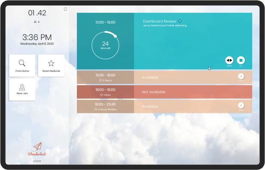Image resolution: width=265 pixels, height=170 pixels.
Task: End the current meeting
Action: (241, 60)
